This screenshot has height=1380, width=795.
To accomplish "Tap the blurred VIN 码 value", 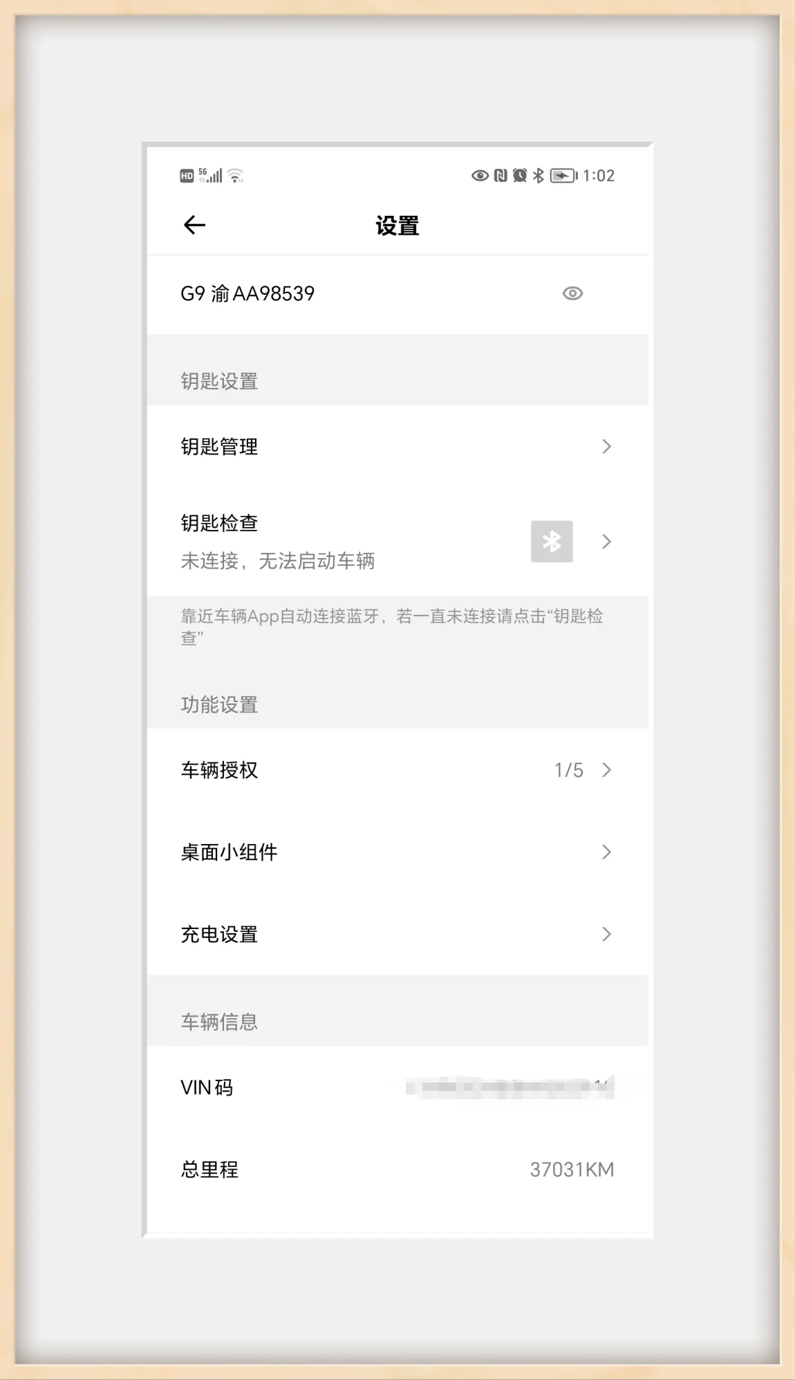I will 510,1087.
